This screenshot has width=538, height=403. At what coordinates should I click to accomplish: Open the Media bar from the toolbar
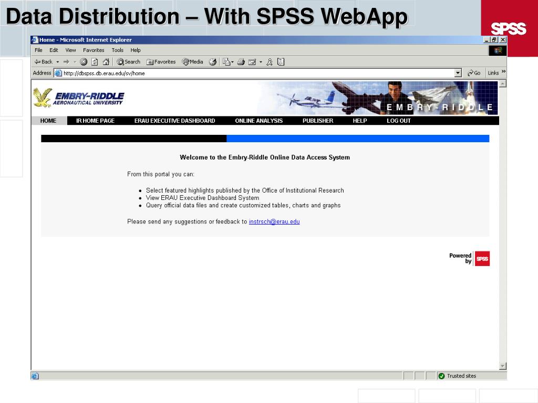[192, 62]
